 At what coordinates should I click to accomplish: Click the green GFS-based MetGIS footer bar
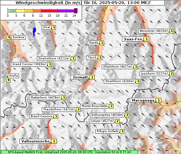(x=69, y=152)
